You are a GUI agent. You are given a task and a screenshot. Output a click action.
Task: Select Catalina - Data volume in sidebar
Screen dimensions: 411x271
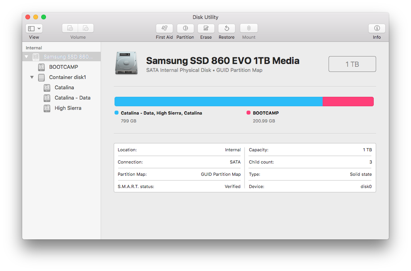point(61,98)
